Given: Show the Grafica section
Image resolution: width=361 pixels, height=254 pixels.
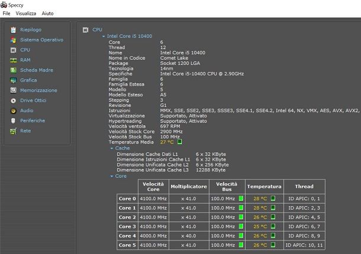Looking at the screenshot, I should click(28, 80).
